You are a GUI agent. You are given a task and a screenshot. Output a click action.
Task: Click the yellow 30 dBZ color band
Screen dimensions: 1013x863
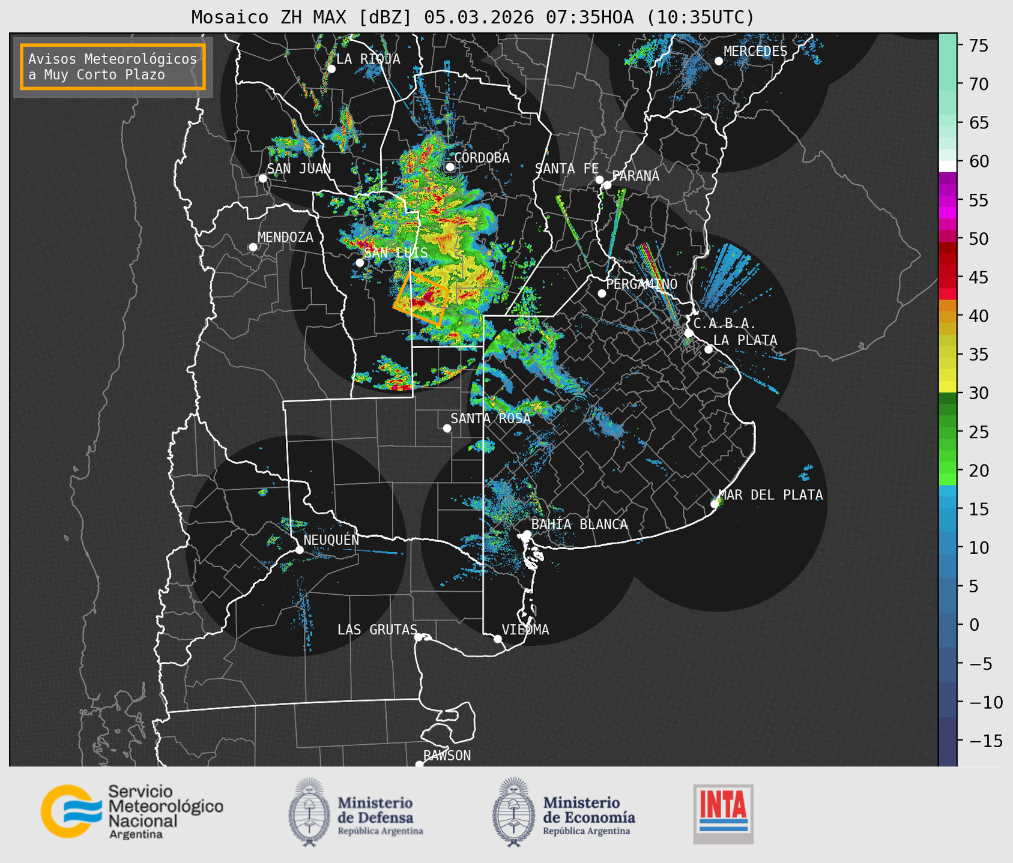coord(948,387)
